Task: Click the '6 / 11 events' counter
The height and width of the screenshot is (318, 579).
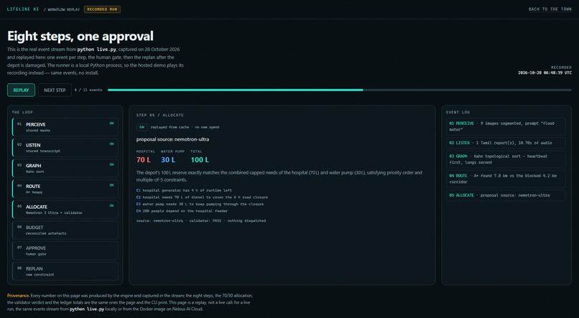Action: coord(88,90)
